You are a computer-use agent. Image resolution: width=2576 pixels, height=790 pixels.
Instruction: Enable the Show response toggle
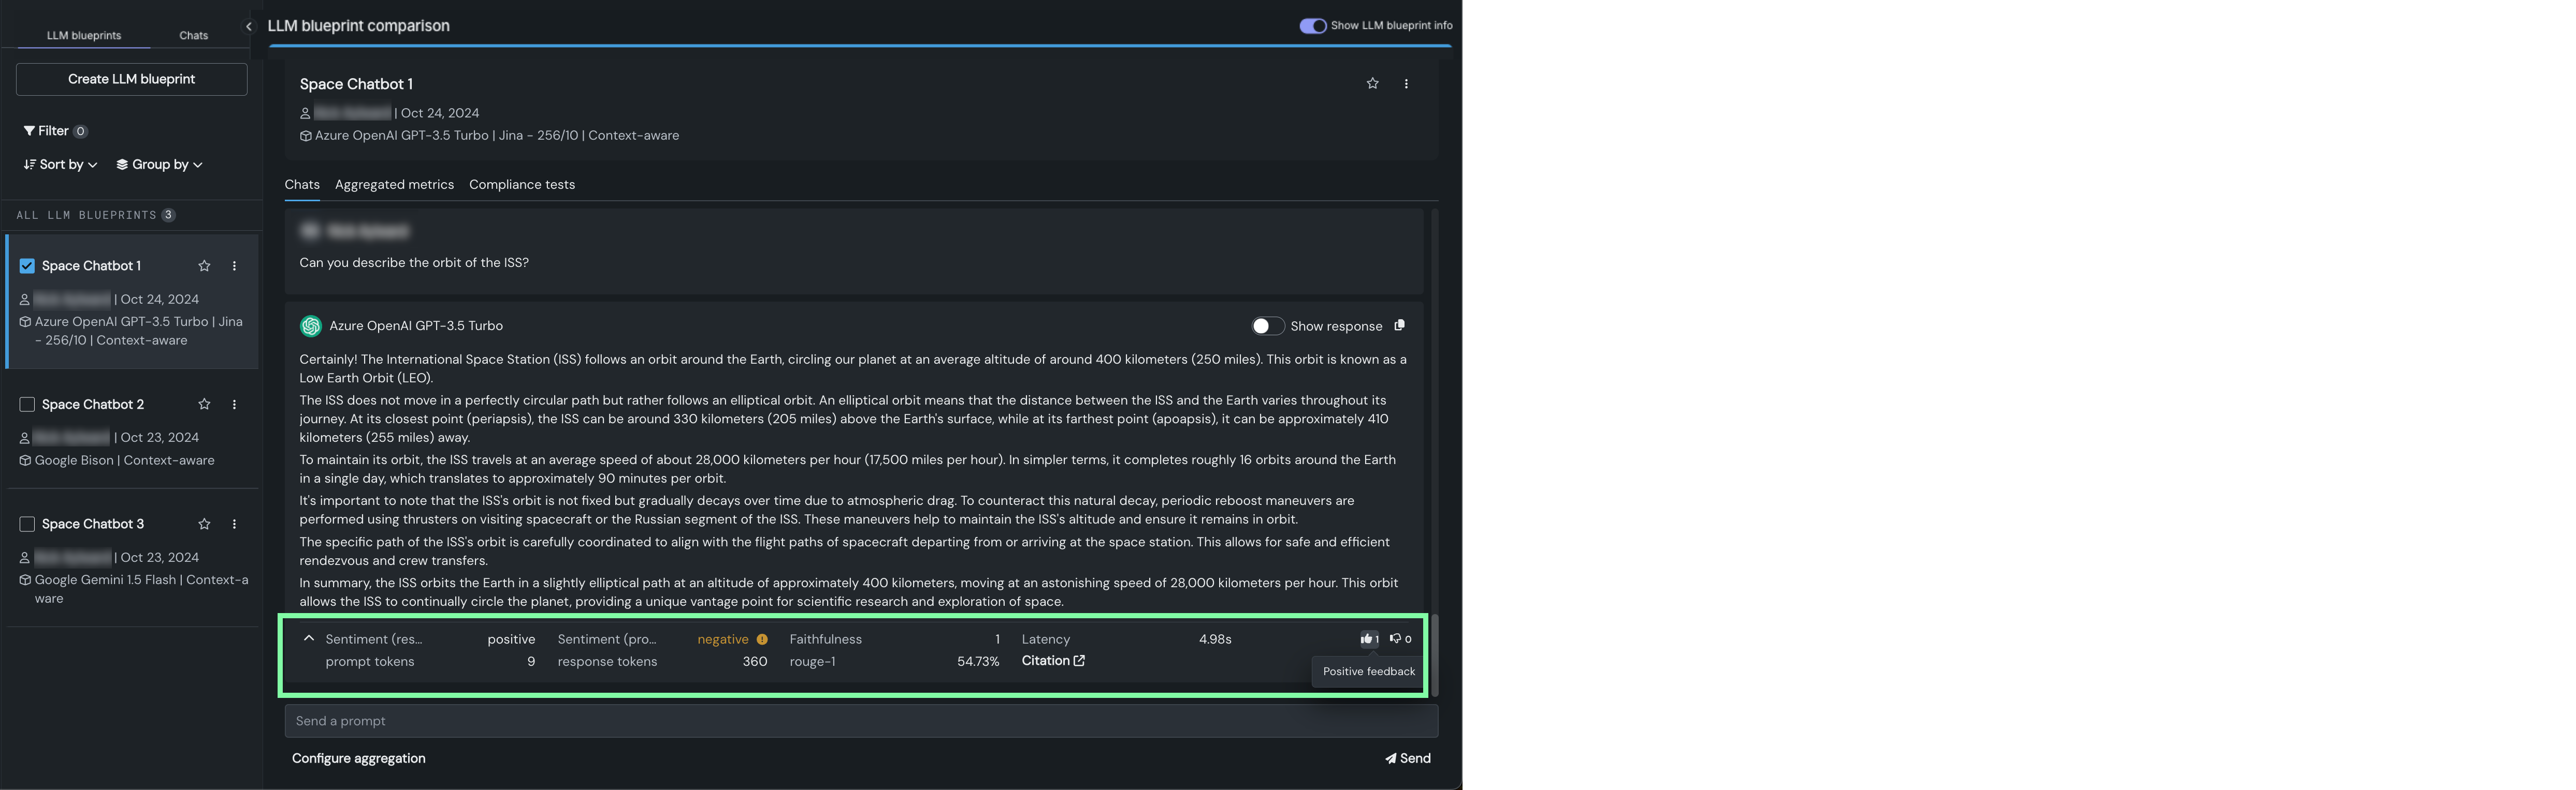[1267, 326]
